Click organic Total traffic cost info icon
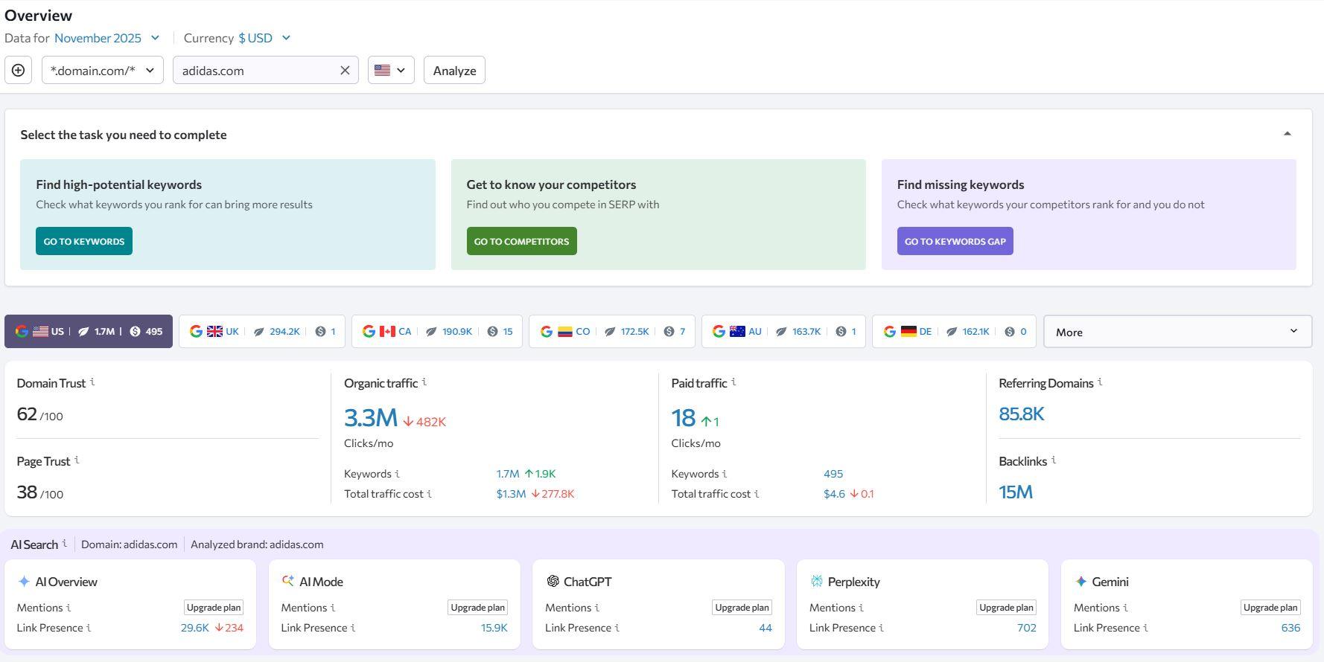 pos(429,494)
